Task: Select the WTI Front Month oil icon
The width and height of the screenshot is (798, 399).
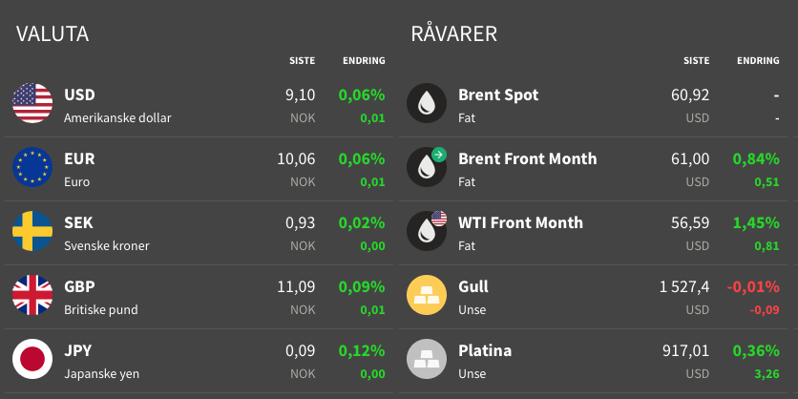Action: pyautogui.click(x=427, y=231)
